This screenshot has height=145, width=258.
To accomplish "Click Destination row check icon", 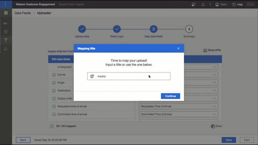I will tap(54, 91).
